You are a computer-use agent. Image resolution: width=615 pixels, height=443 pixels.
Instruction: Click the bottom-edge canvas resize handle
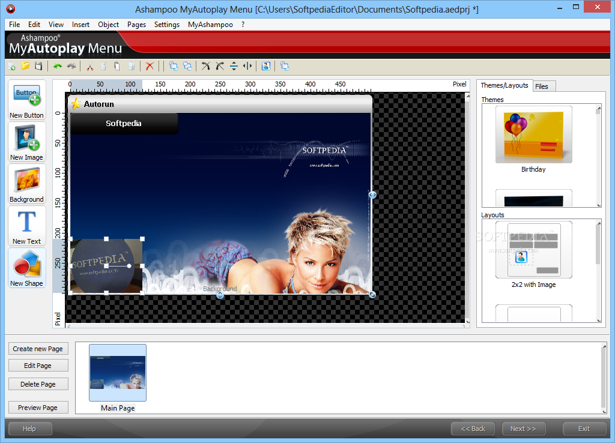pos(220,295)
